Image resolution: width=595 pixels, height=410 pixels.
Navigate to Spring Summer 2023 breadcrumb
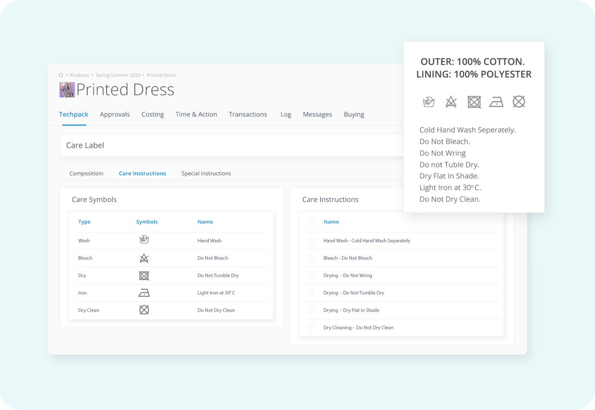pos(118,75)
